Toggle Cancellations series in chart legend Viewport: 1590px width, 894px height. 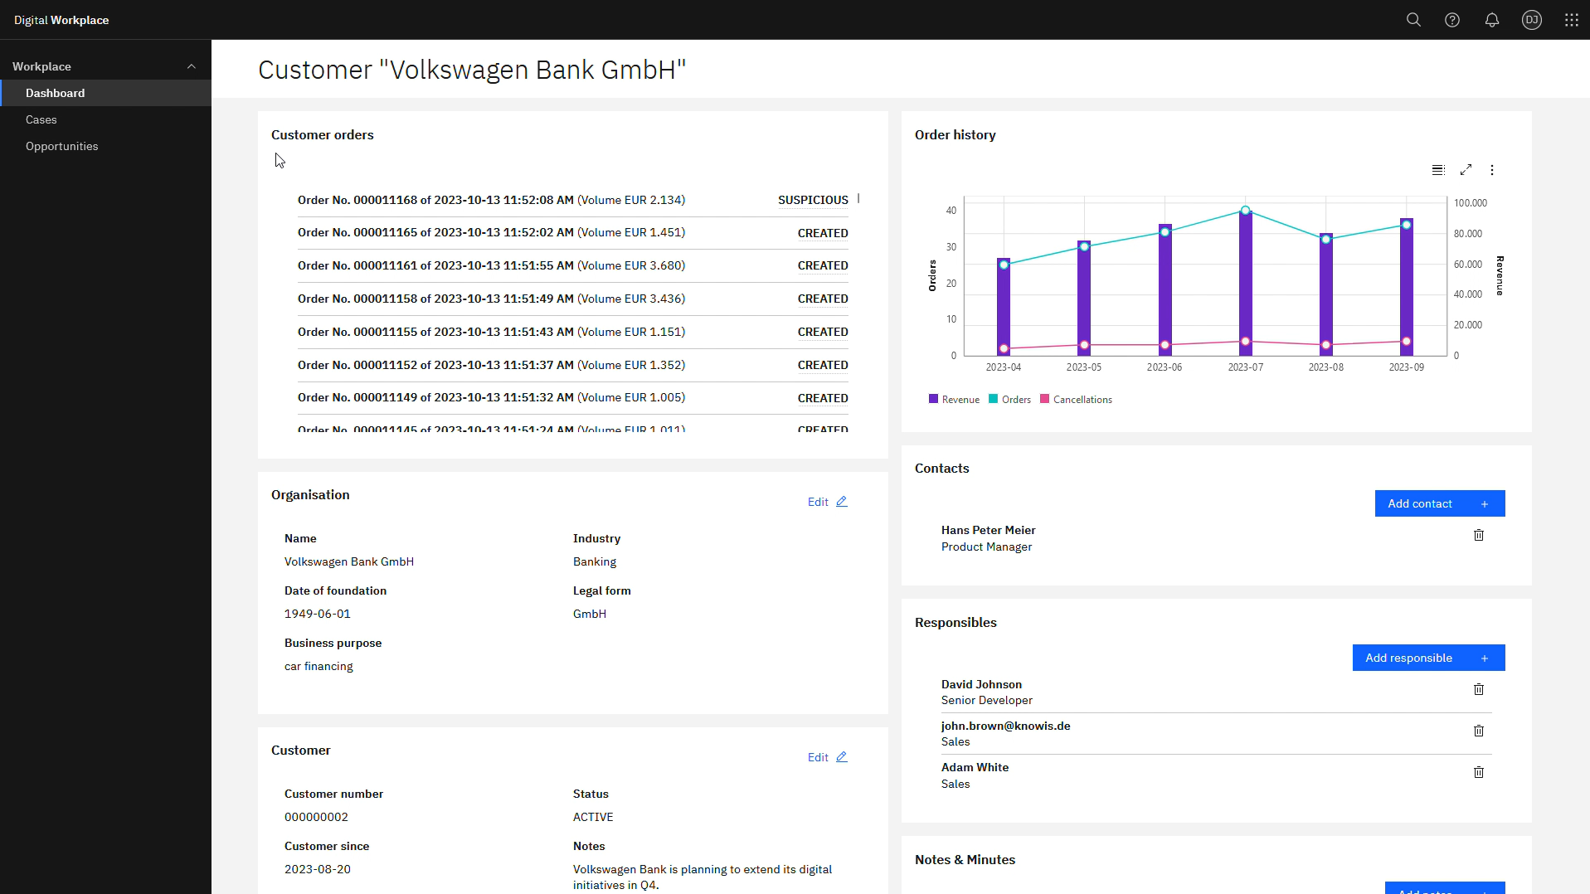(x=1076, y=400)
